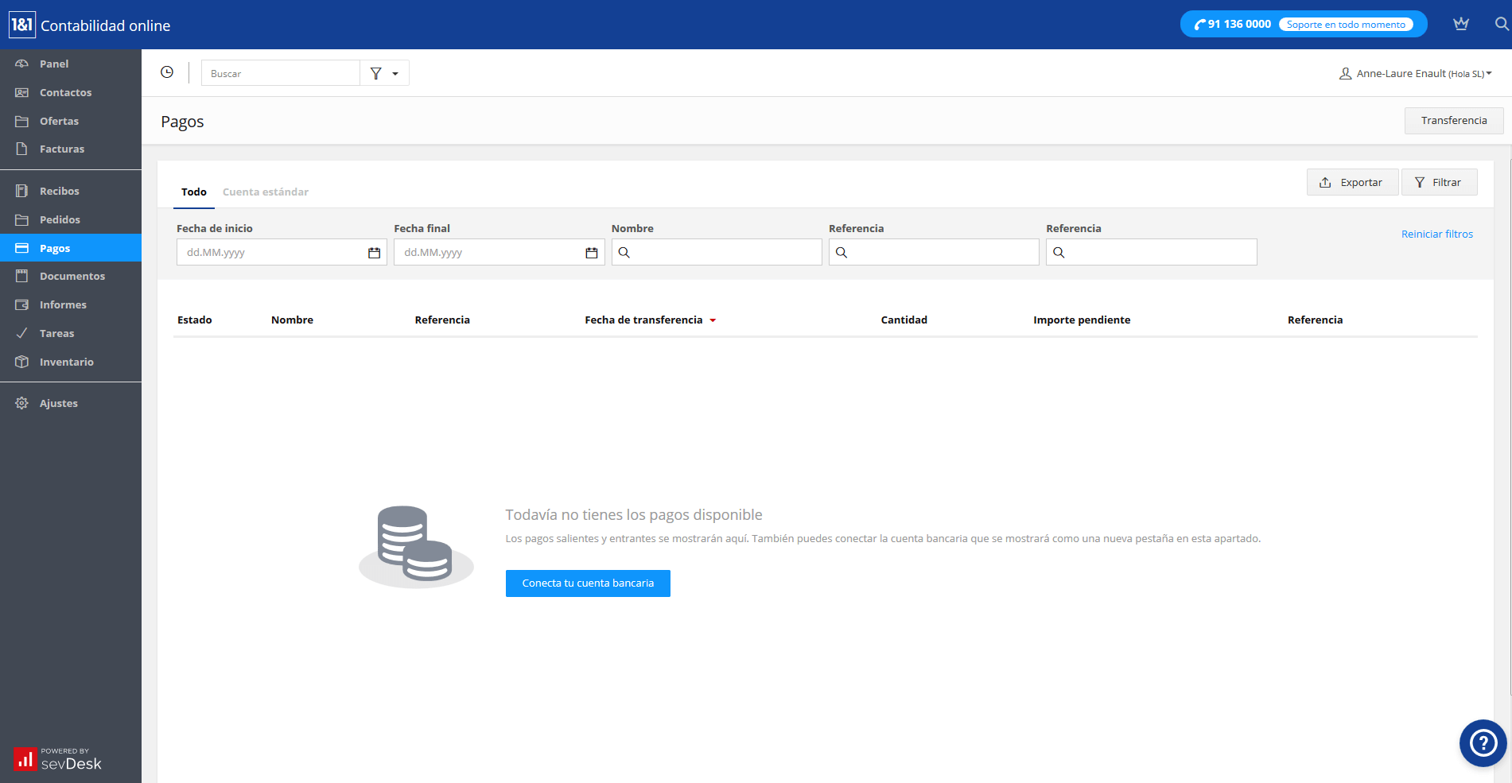Click the sevDesk logo
1512x783 pixels.
click(x=58, y=759)
